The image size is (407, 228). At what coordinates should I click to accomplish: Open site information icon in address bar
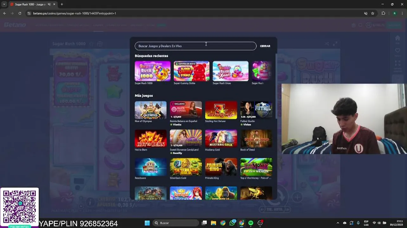29,13
